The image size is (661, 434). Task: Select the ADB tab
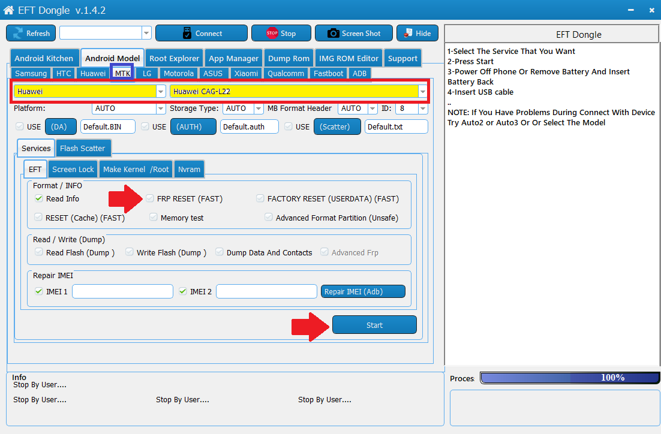(x=359, y=73)
